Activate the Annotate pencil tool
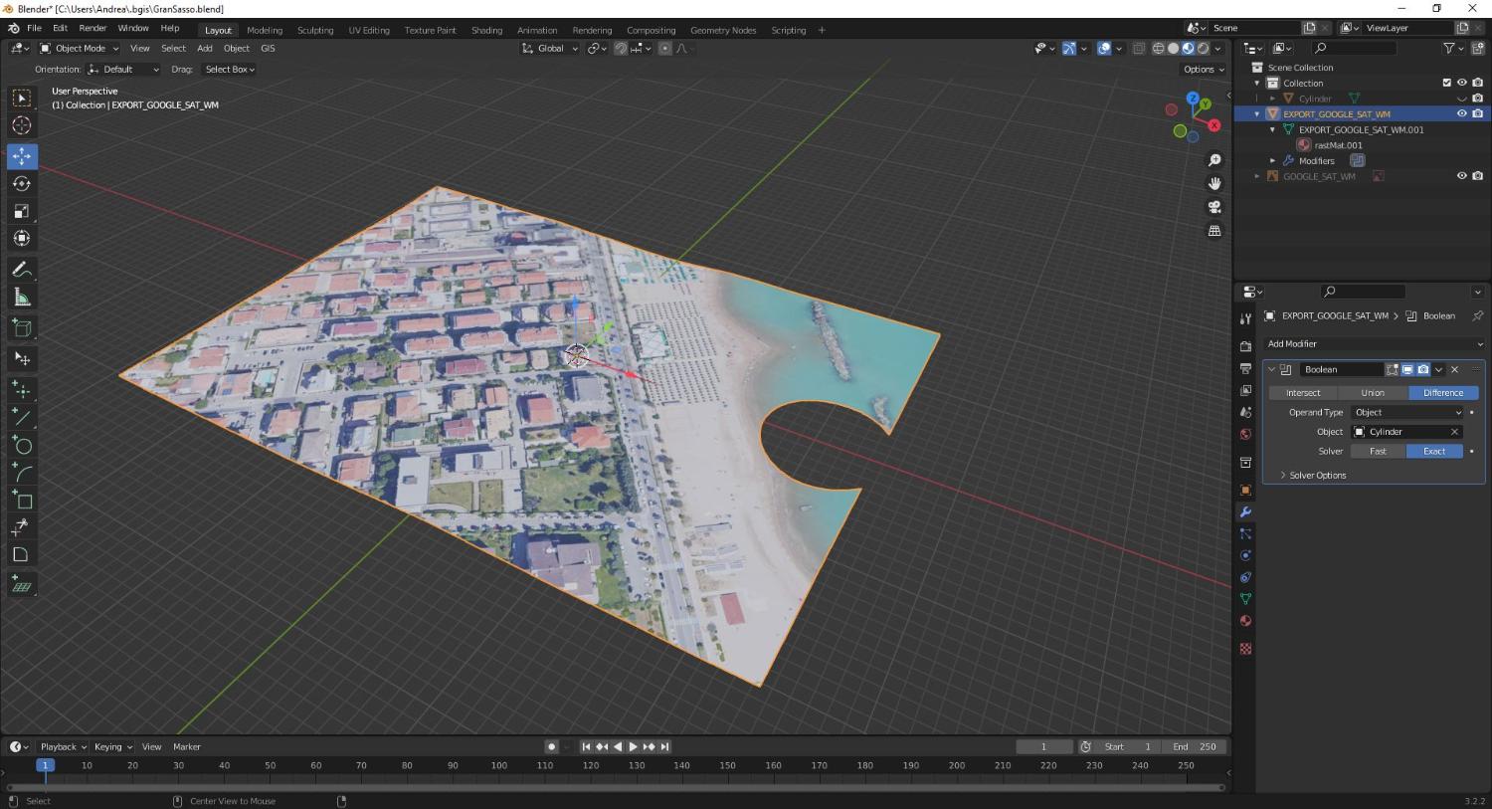 [21, 270]
